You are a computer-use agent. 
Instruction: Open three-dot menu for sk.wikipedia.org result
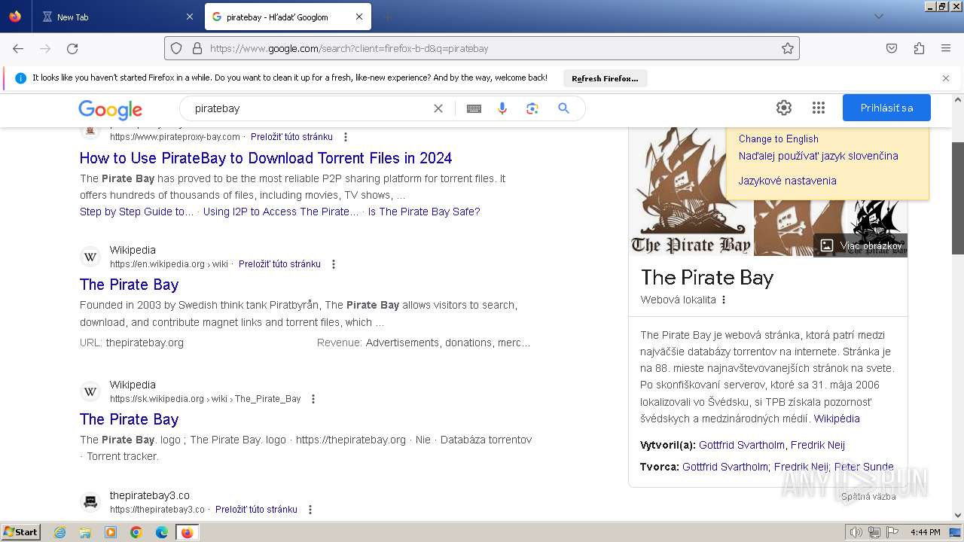click(313, 399)
